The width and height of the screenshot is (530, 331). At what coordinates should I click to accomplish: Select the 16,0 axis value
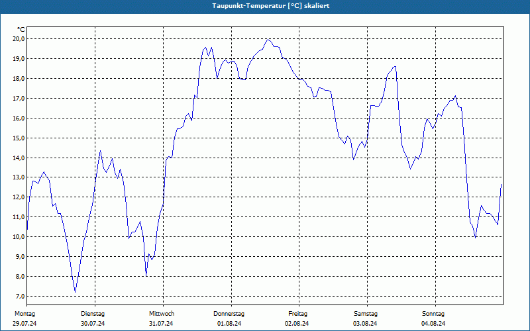pyautogui.click(x=19, y=118)
